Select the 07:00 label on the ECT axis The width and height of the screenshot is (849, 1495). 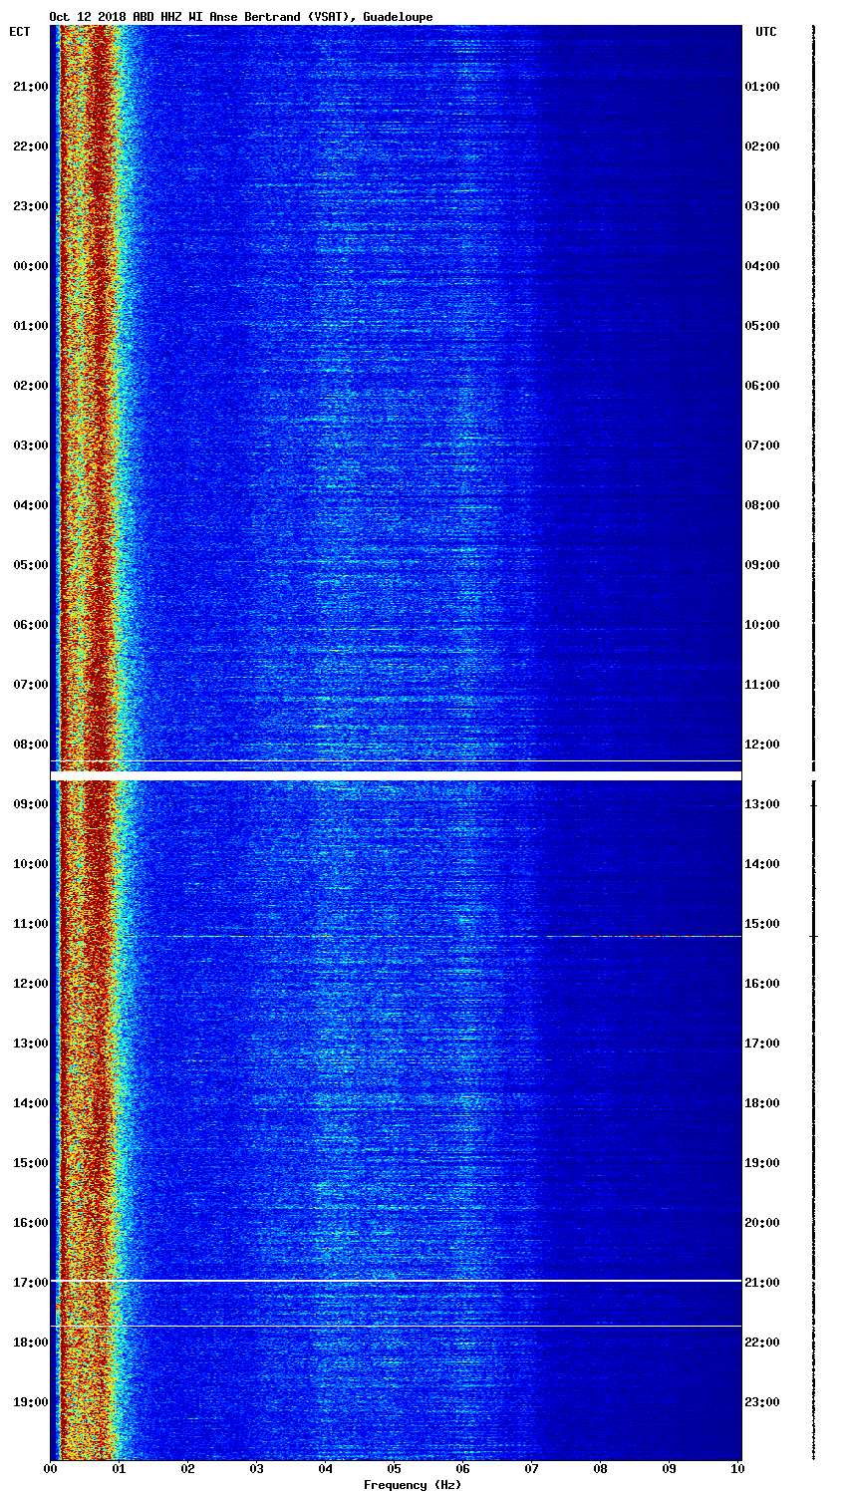30,685
